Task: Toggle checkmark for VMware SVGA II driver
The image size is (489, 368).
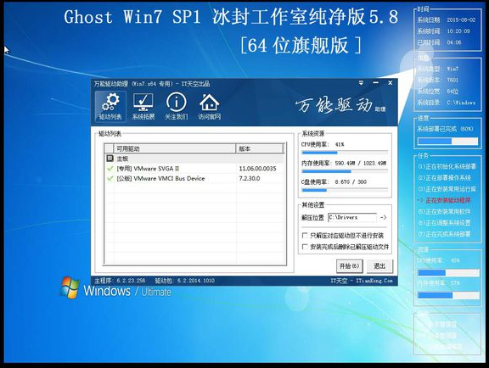Action: click(110, 169)
